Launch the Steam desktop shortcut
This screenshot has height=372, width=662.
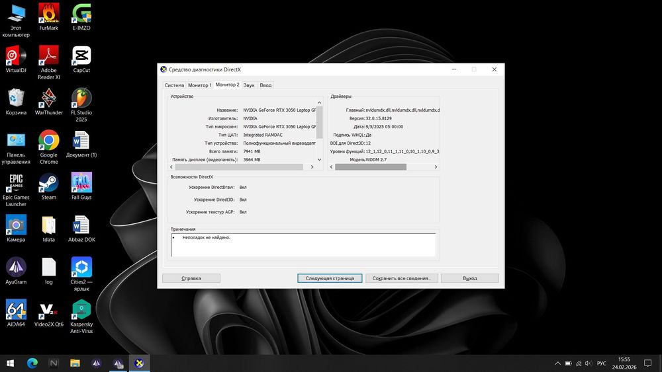click(x=48, y=186)
